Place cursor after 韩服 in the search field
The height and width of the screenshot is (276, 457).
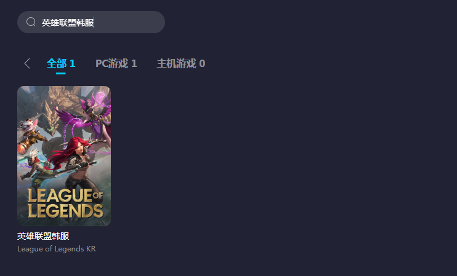94,22
